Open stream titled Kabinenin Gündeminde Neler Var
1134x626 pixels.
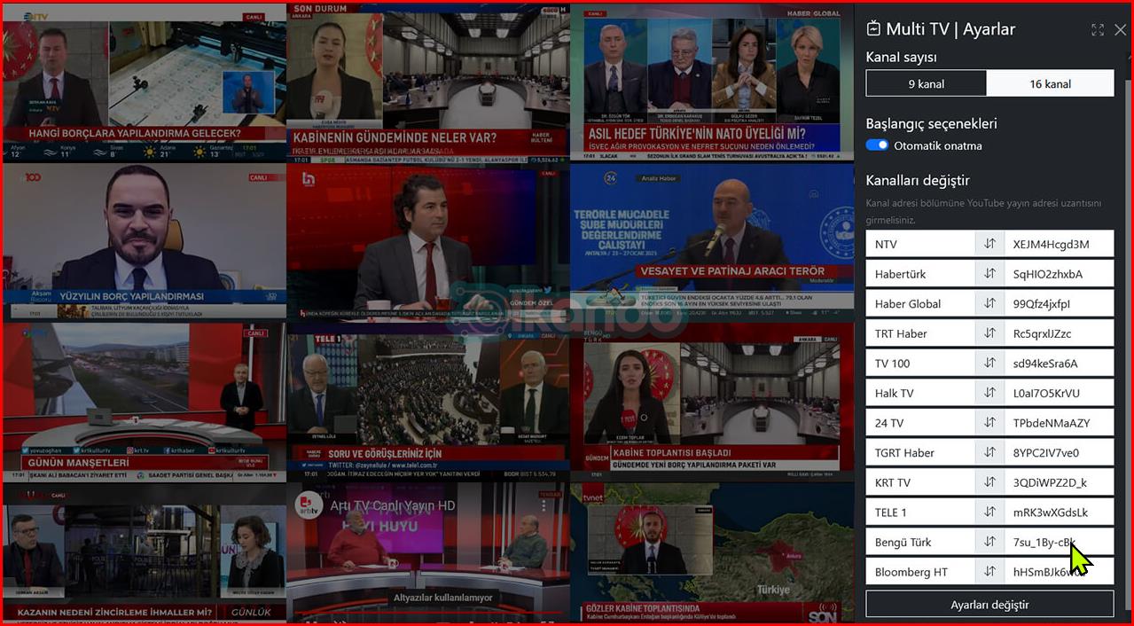(427, 82)
